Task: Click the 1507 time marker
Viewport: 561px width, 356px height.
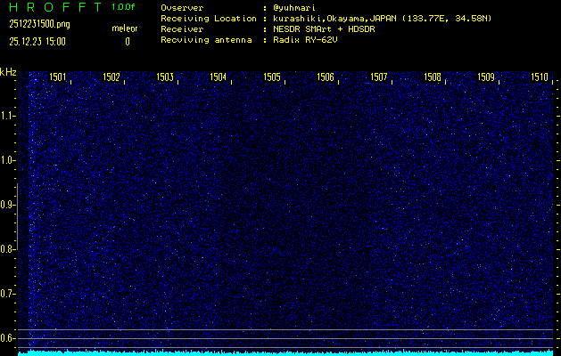Action: click(379, 77)
